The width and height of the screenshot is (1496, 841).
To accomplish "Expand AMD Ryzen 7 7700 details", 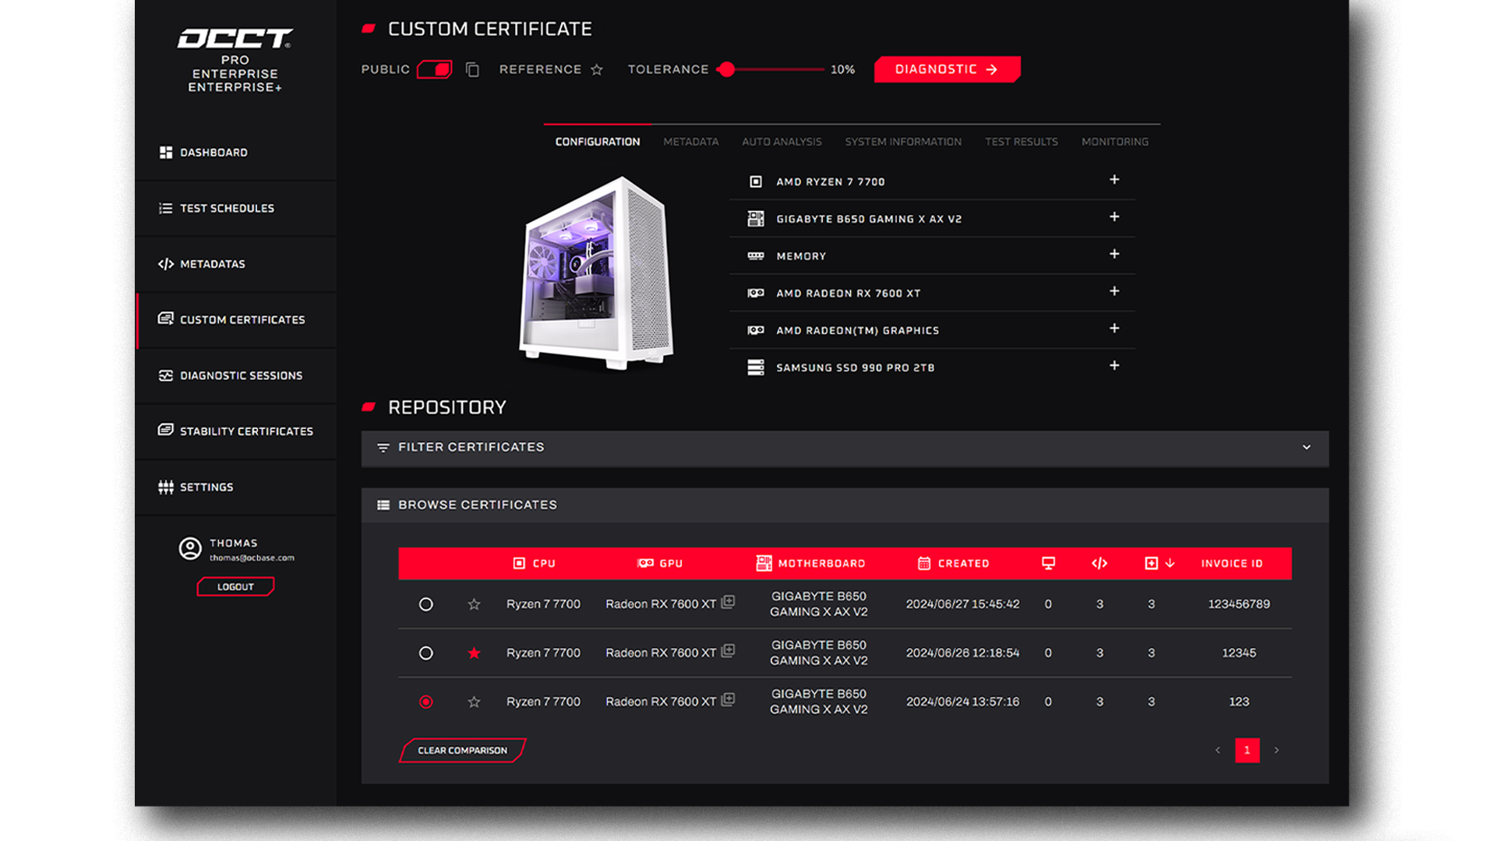I will point(1114,180).
